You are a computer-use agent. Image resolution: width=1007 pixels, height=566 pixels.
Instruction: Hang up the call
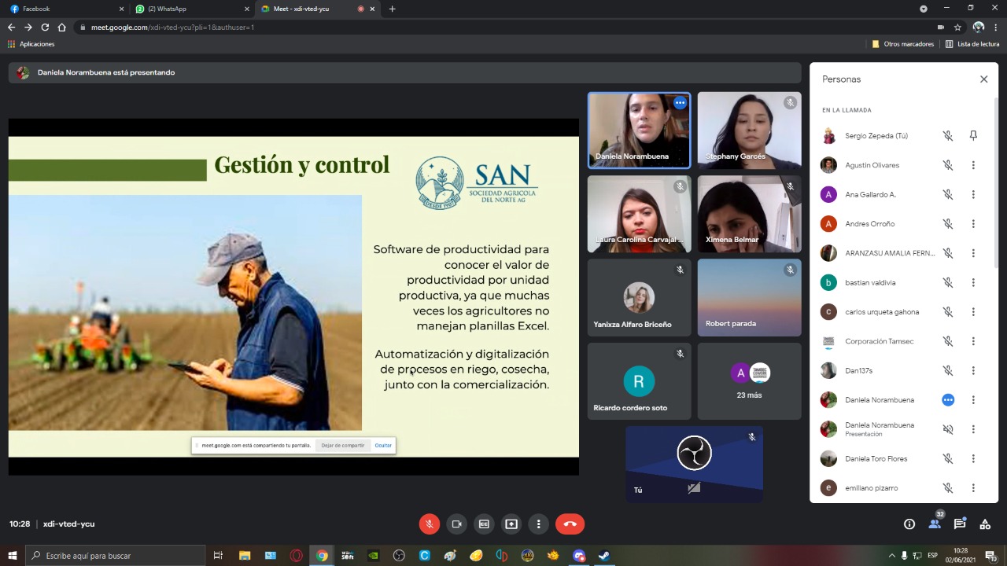(570, 524)
